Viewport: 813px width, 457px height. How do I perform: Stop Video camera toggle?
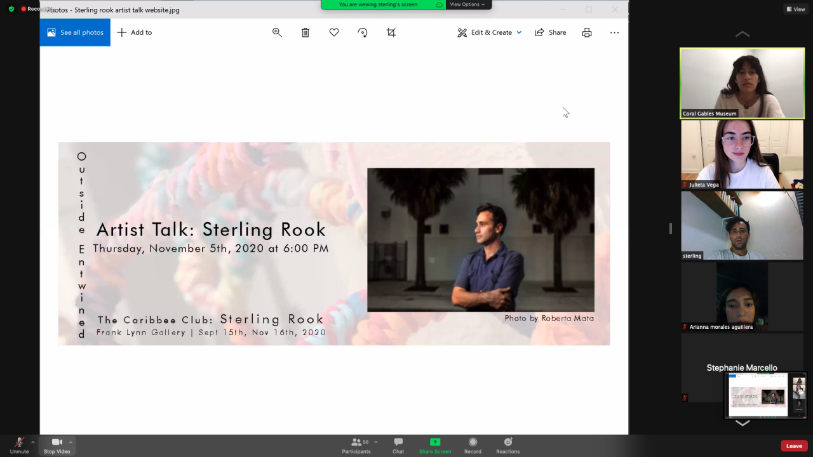[57, 445]
